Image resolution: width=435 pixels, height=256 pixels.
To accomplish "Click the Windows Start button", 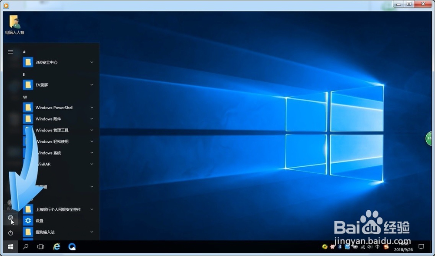I will [x=10, y=246].
